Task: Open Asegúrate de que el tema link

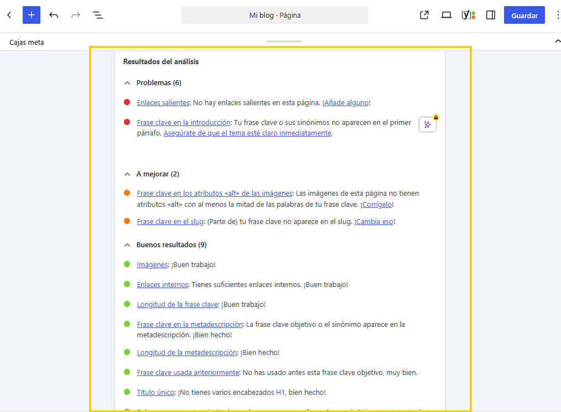Action: pos(247,133)
